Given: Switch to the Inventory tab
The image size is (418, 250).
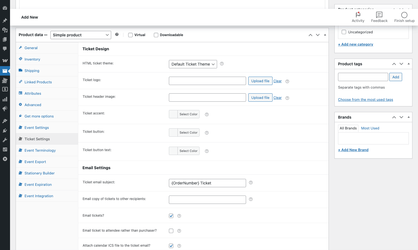Looking at the screenshot, I should 47,59.
